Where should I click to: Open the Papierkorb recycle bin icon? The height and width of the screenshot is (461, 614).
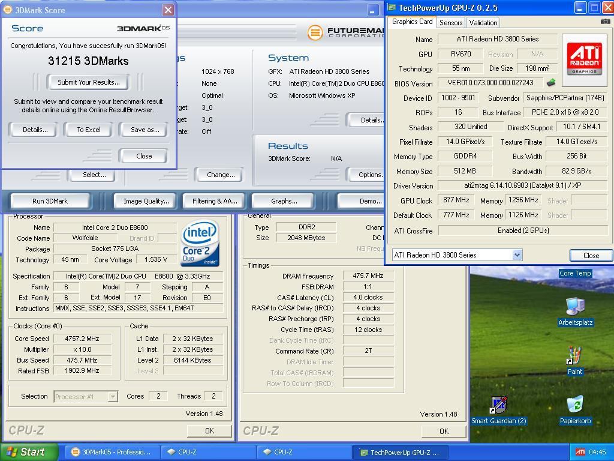[575, 410]
